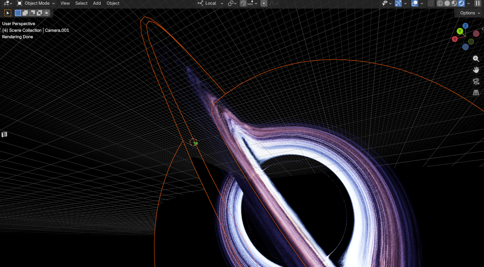Click the 'Scene Collection | Camera.001' text
The height and width of the screenshot is (267, 484).
tap(39, 30)
